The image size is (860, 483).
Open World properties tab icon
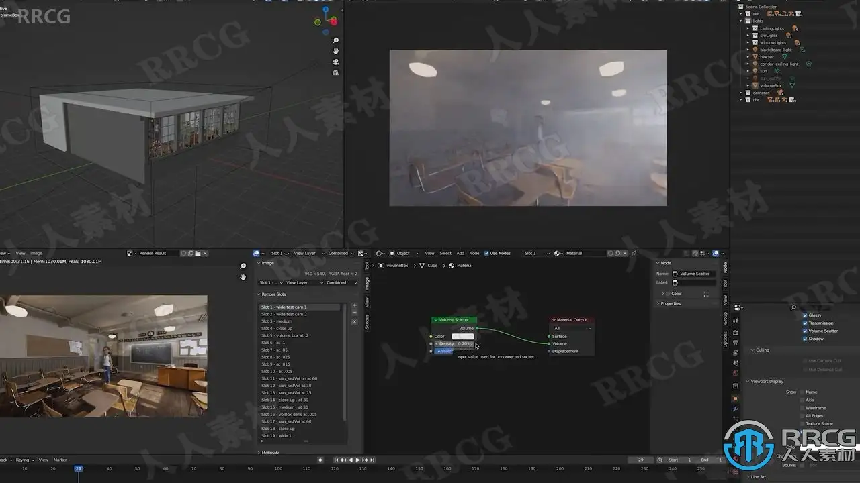click(x=736, y=373)
